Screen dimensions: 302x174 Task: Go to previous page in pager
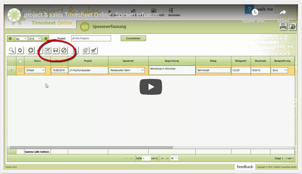(131, 158)
